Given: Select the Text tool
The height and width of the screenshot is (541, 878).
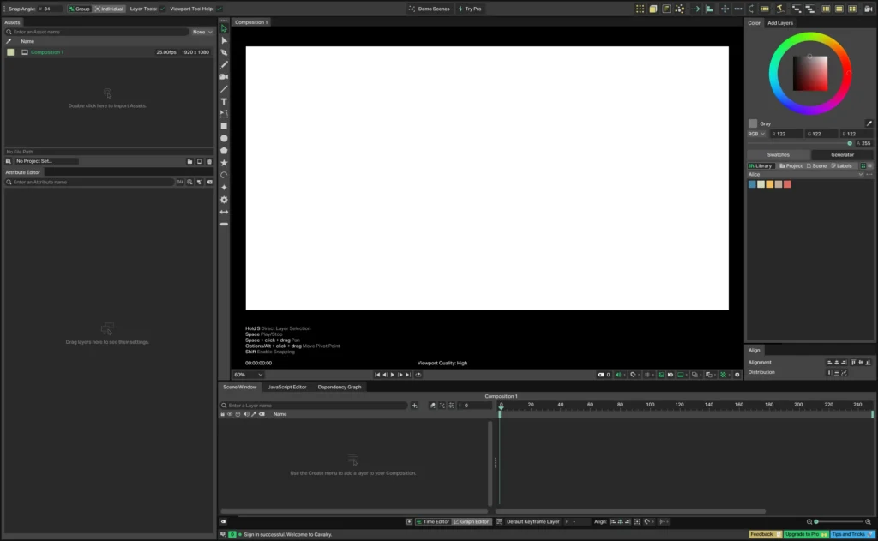Looking at the screenshot, I should (x=224, y=101).
